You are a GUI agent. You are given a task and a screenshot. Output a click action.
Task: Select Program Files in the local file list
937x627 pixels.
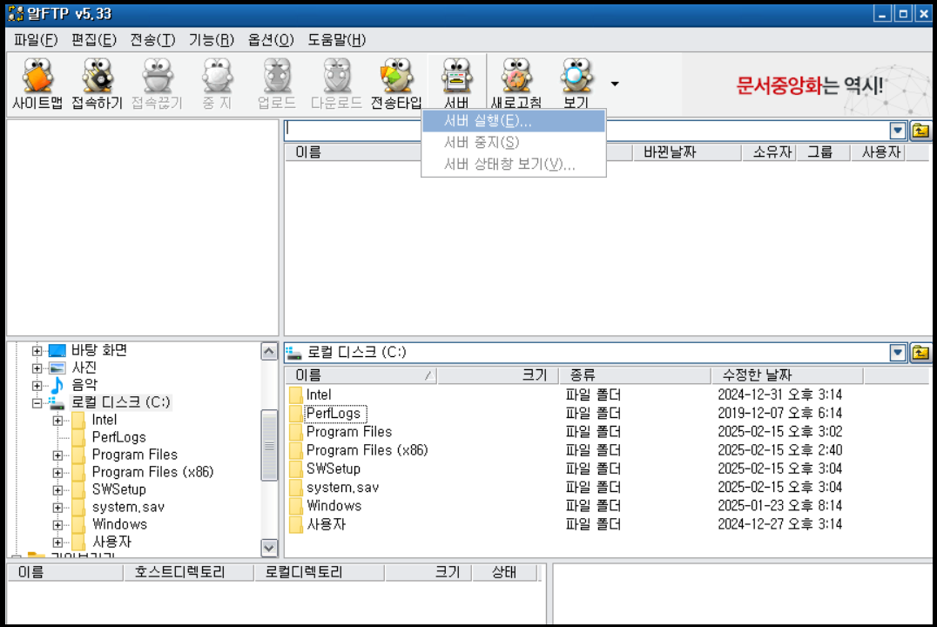[349, 432]
